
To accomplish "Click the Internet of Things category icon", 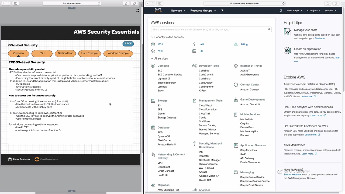I will coord(236,66).
